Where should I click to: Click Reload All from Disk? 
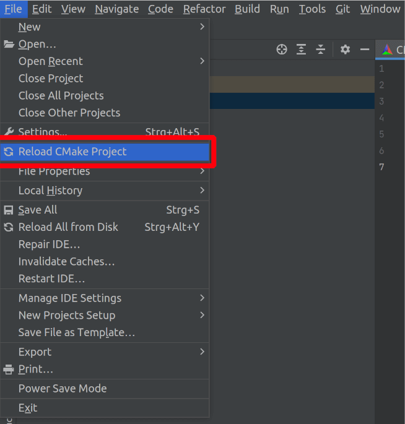(68, 227)
